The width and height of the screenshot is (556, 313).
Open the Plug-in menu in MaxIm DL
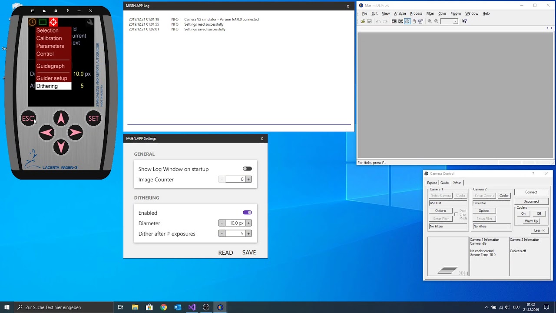tap(456, 13)
